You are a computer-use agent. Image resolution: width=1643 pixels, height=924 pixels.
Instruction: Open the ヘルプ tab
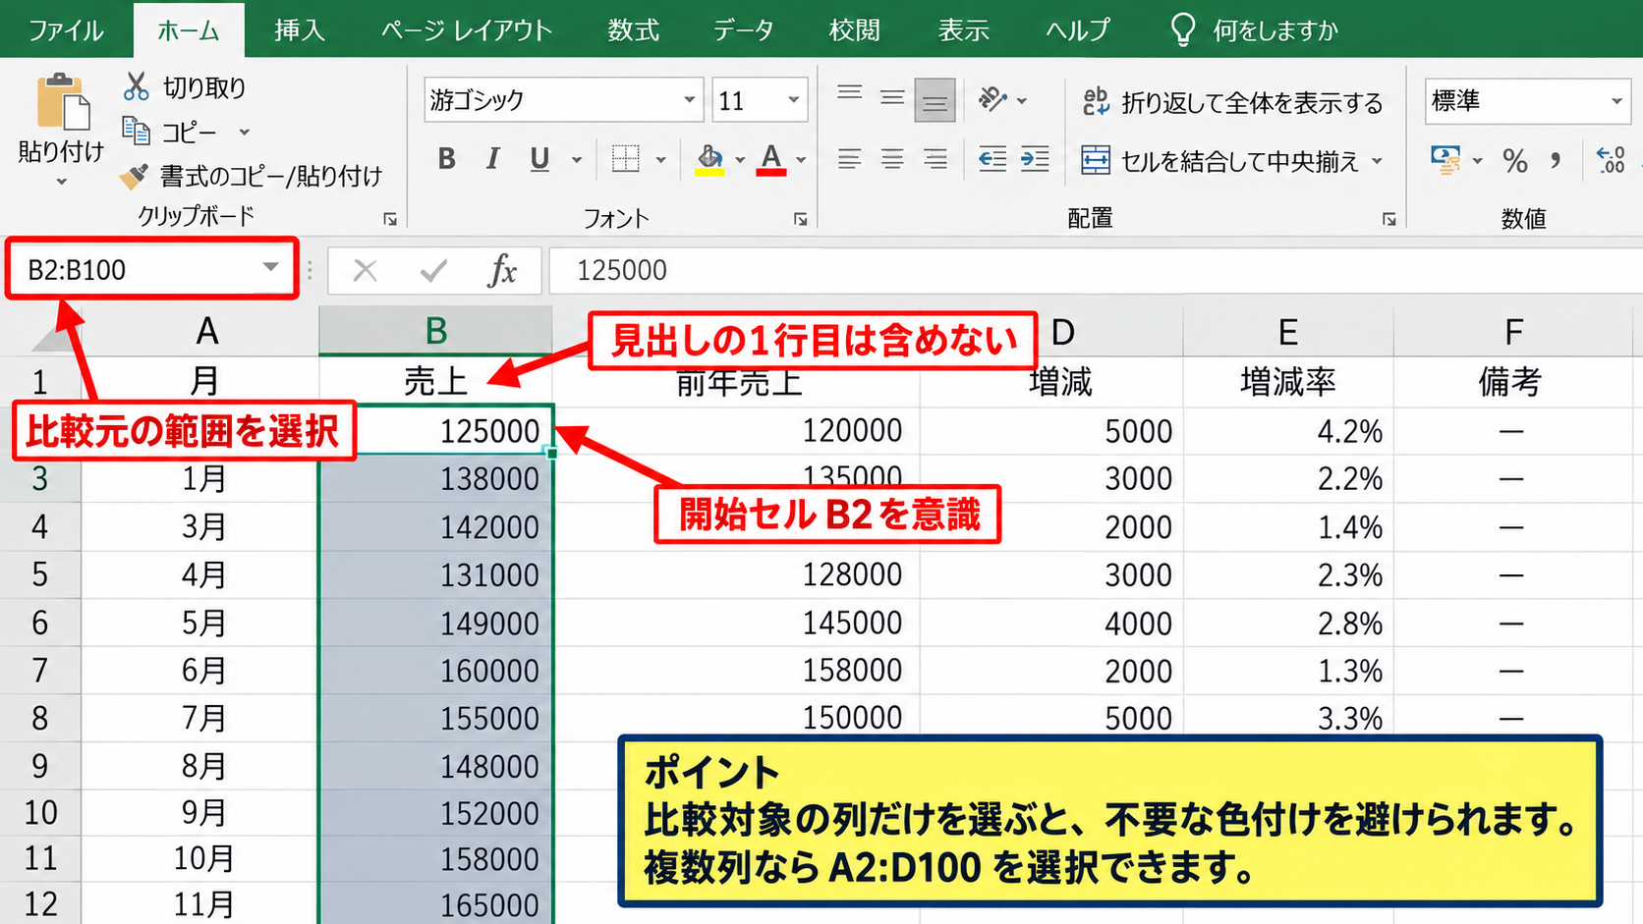[x=1078, y=30]
